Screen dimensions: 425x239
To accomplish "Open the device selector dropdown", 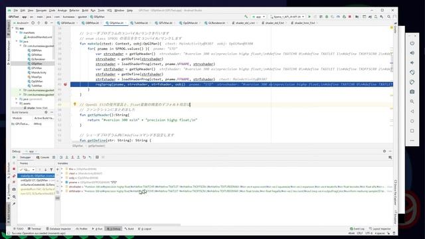I will (x=287, y=17).
